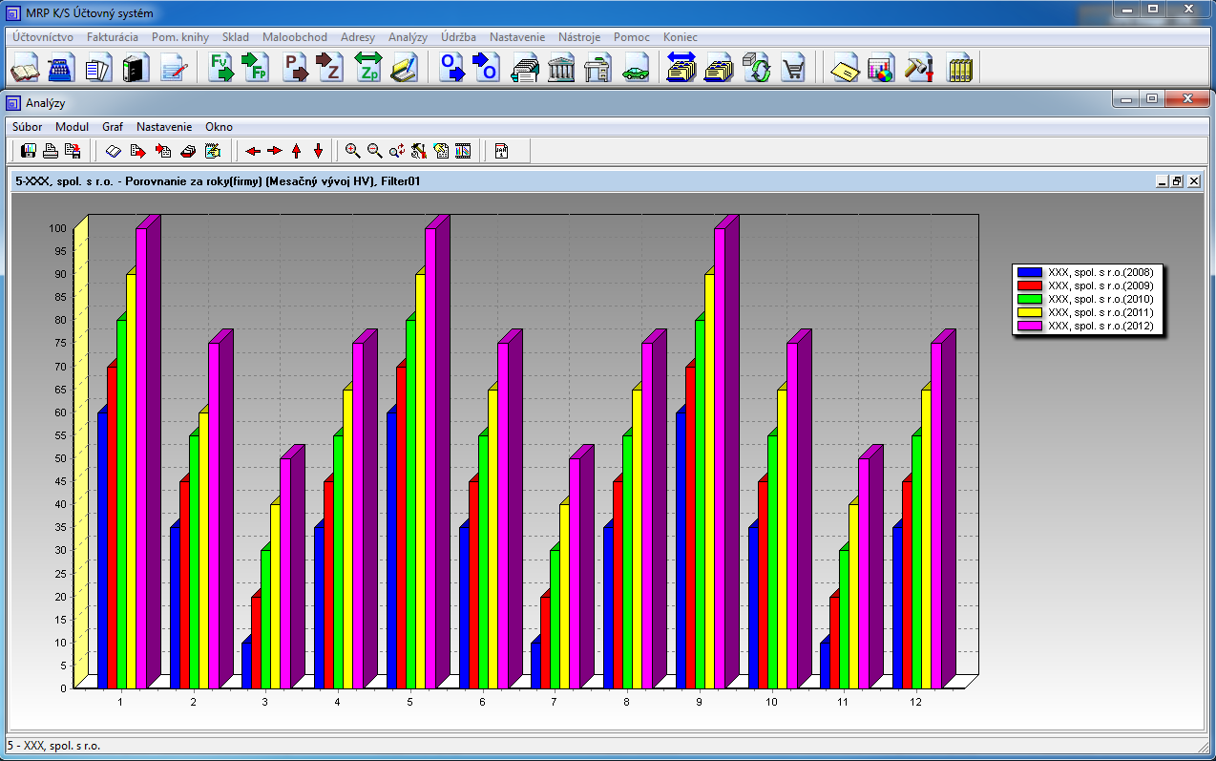The height and width of the screenshot is (761, 1216).
Task: Click the magenta 2012 legend color swatch
Action: [x=1030, y=326]
